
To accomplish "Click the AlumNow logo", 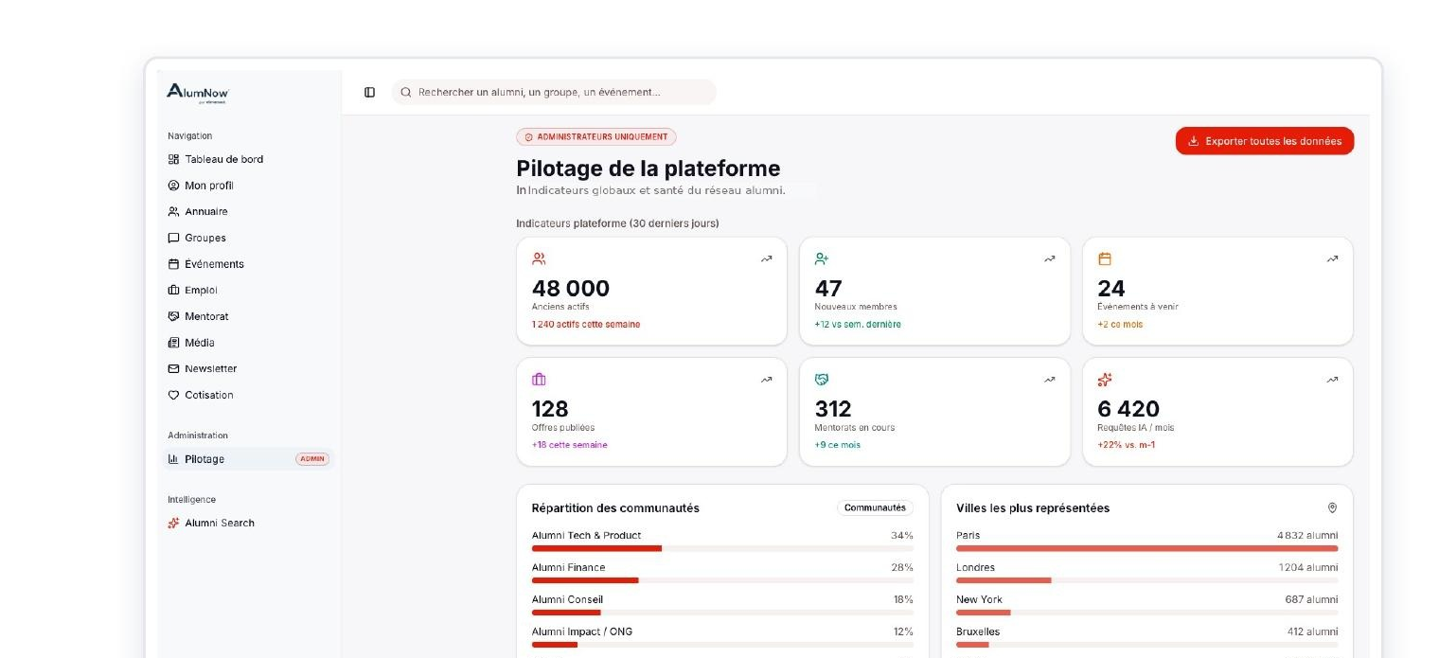I will 198,92.
